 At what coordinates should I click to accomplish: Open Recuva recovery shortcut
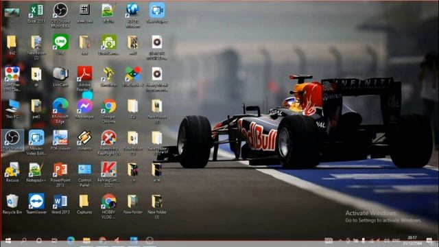[12, 172]
